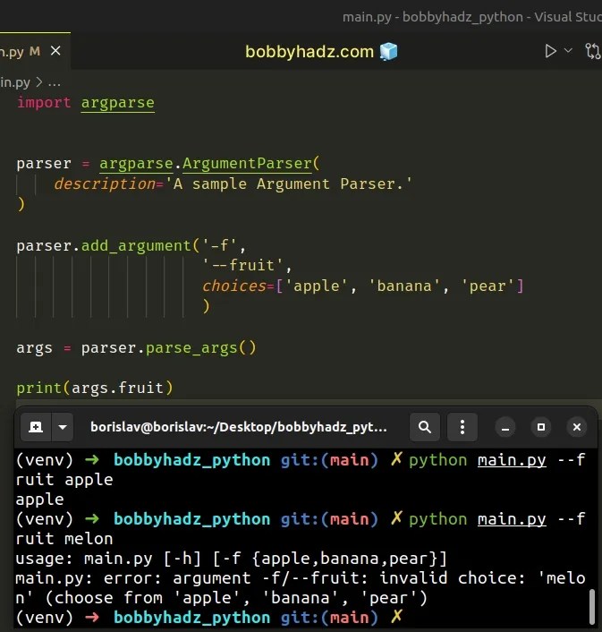The width and height of the screenshot is (602, 632).
Task: Open the breadcrumb ellipsis in the editor
Action: click(54, 82)
